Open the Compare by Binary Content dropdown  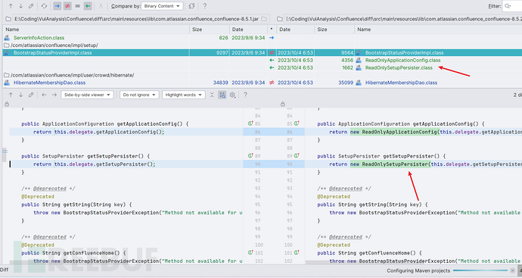pyautogui.click(x=162, y=6)
